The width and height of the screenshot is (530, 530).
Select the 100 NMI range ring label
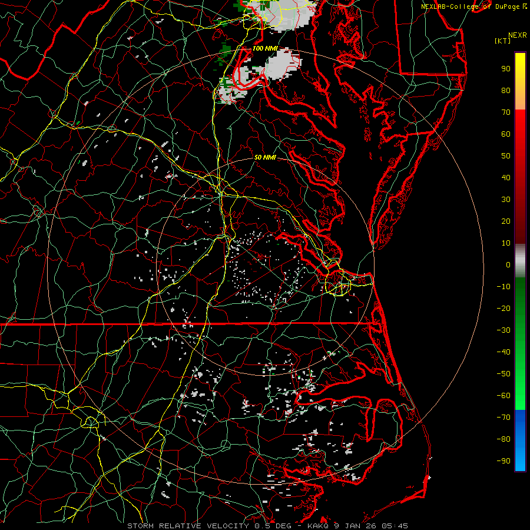pyautogui.click(x=264, y=48)
